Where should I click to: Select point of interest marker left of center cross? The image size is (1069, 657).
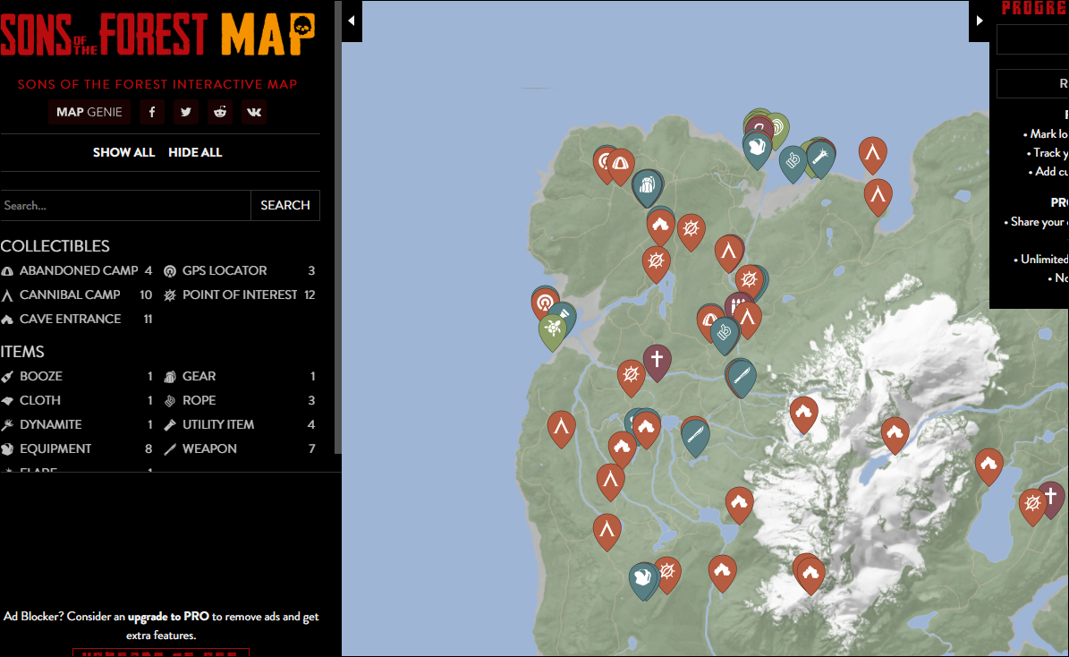[x=632, y=376]
